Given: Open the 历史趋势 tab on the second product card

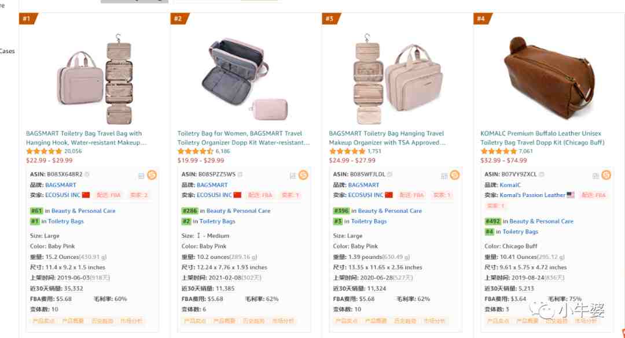Looking at the screenshot, I should 253,321.
